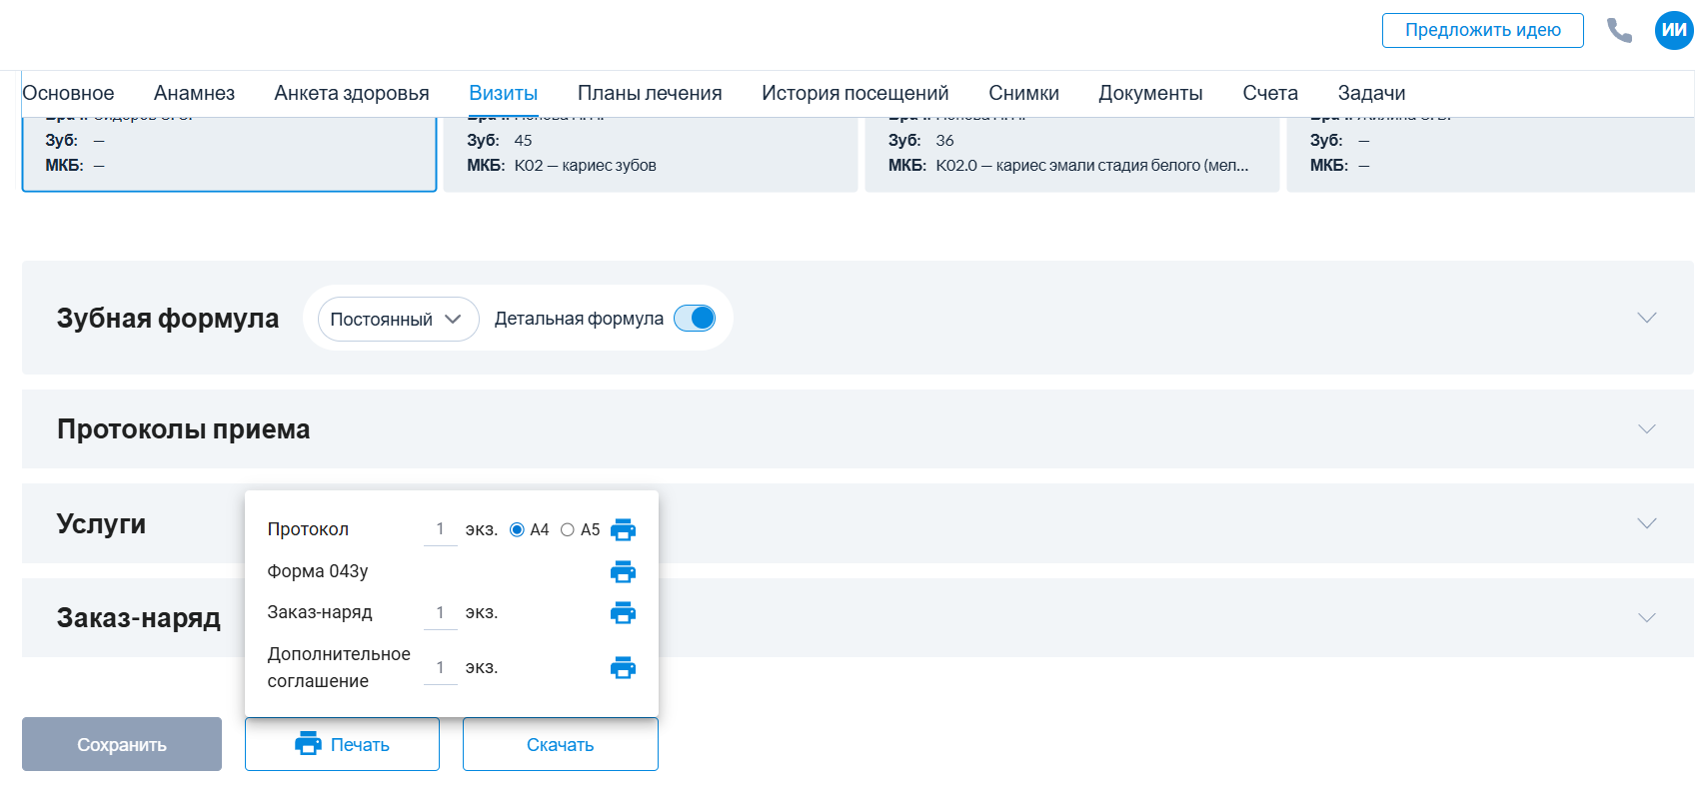The image size is (1695, 790).
Task: Open the ИИ user avatar menu
Action: tap(1674, 30)
